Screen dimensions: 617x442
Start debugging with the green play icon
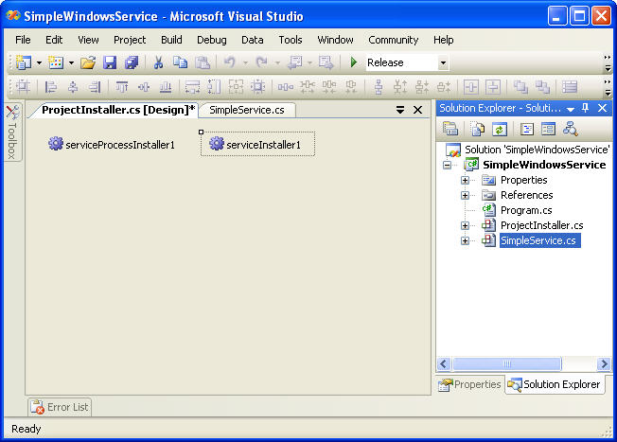(x=353, y=62)
